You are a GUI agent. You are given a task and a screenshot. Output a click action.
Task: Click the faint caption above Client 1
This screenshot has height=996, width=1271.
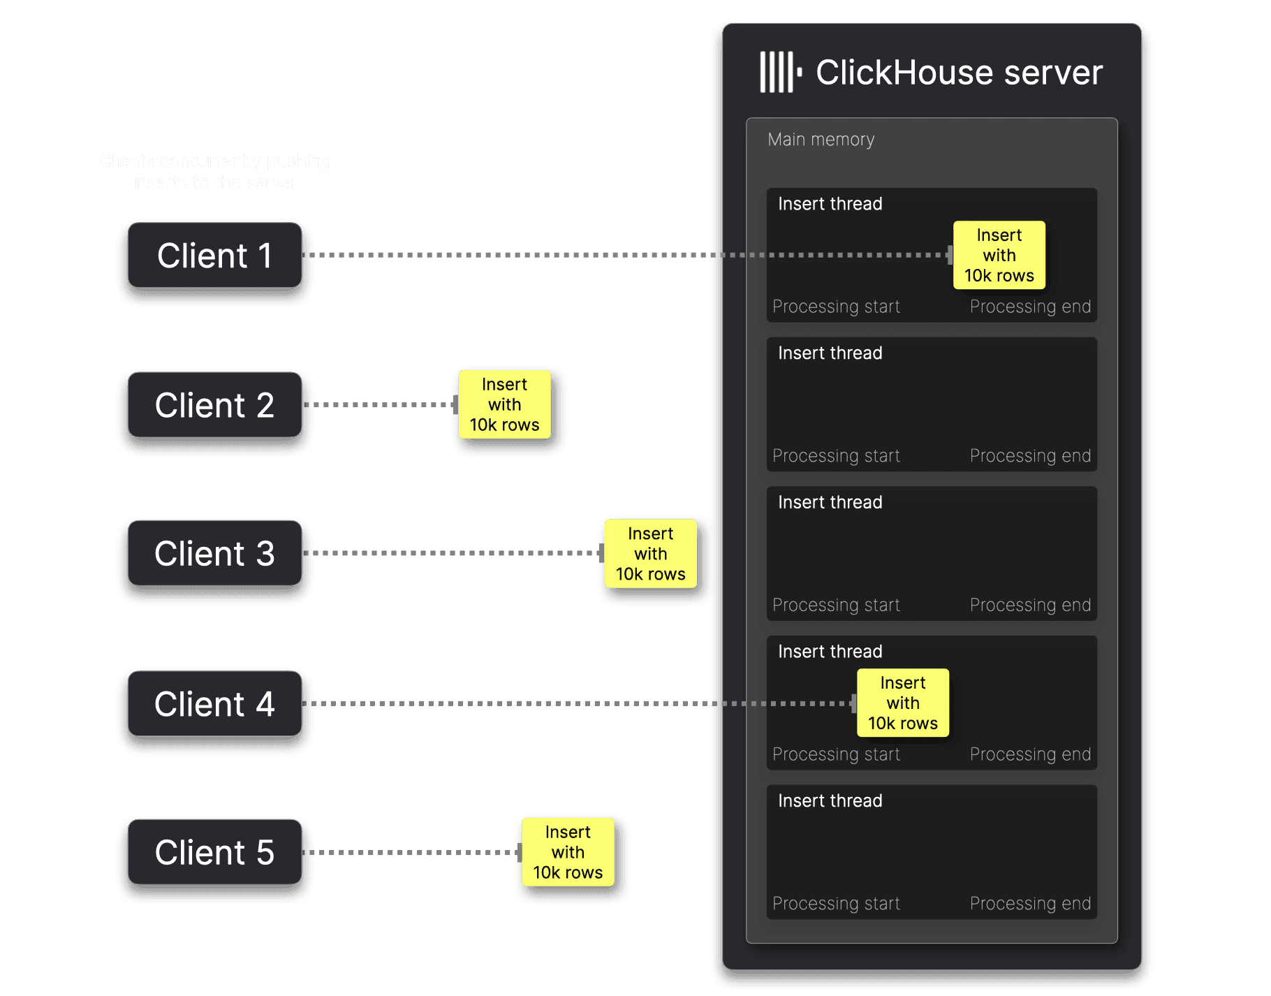tap(214, 171)
